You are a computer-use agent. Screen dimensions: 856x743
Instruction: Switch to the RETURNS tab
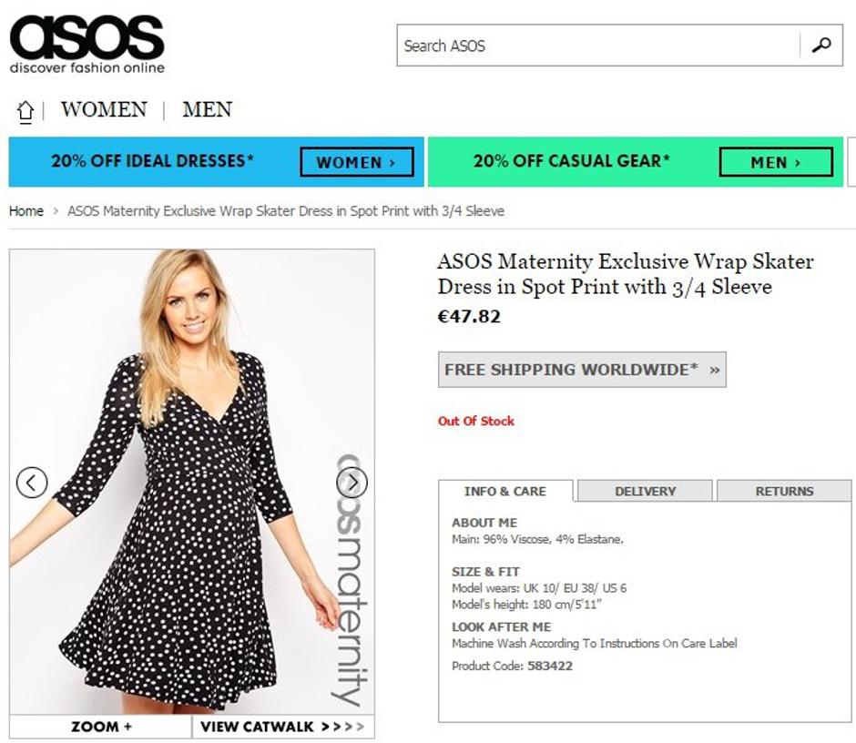pos(785,491)
